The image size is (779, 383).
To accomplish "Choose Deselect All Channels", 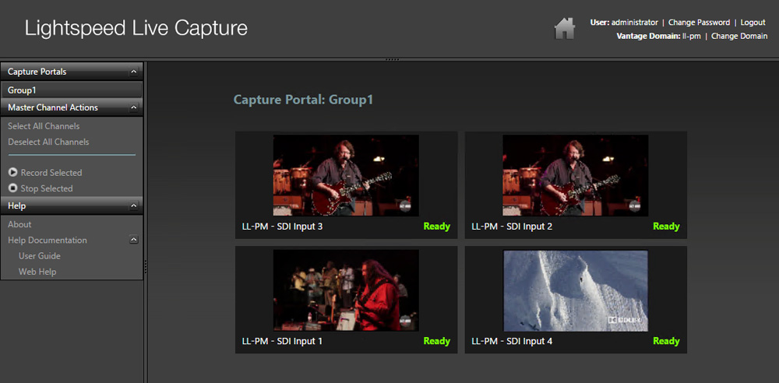I will [x=48, y=142].
